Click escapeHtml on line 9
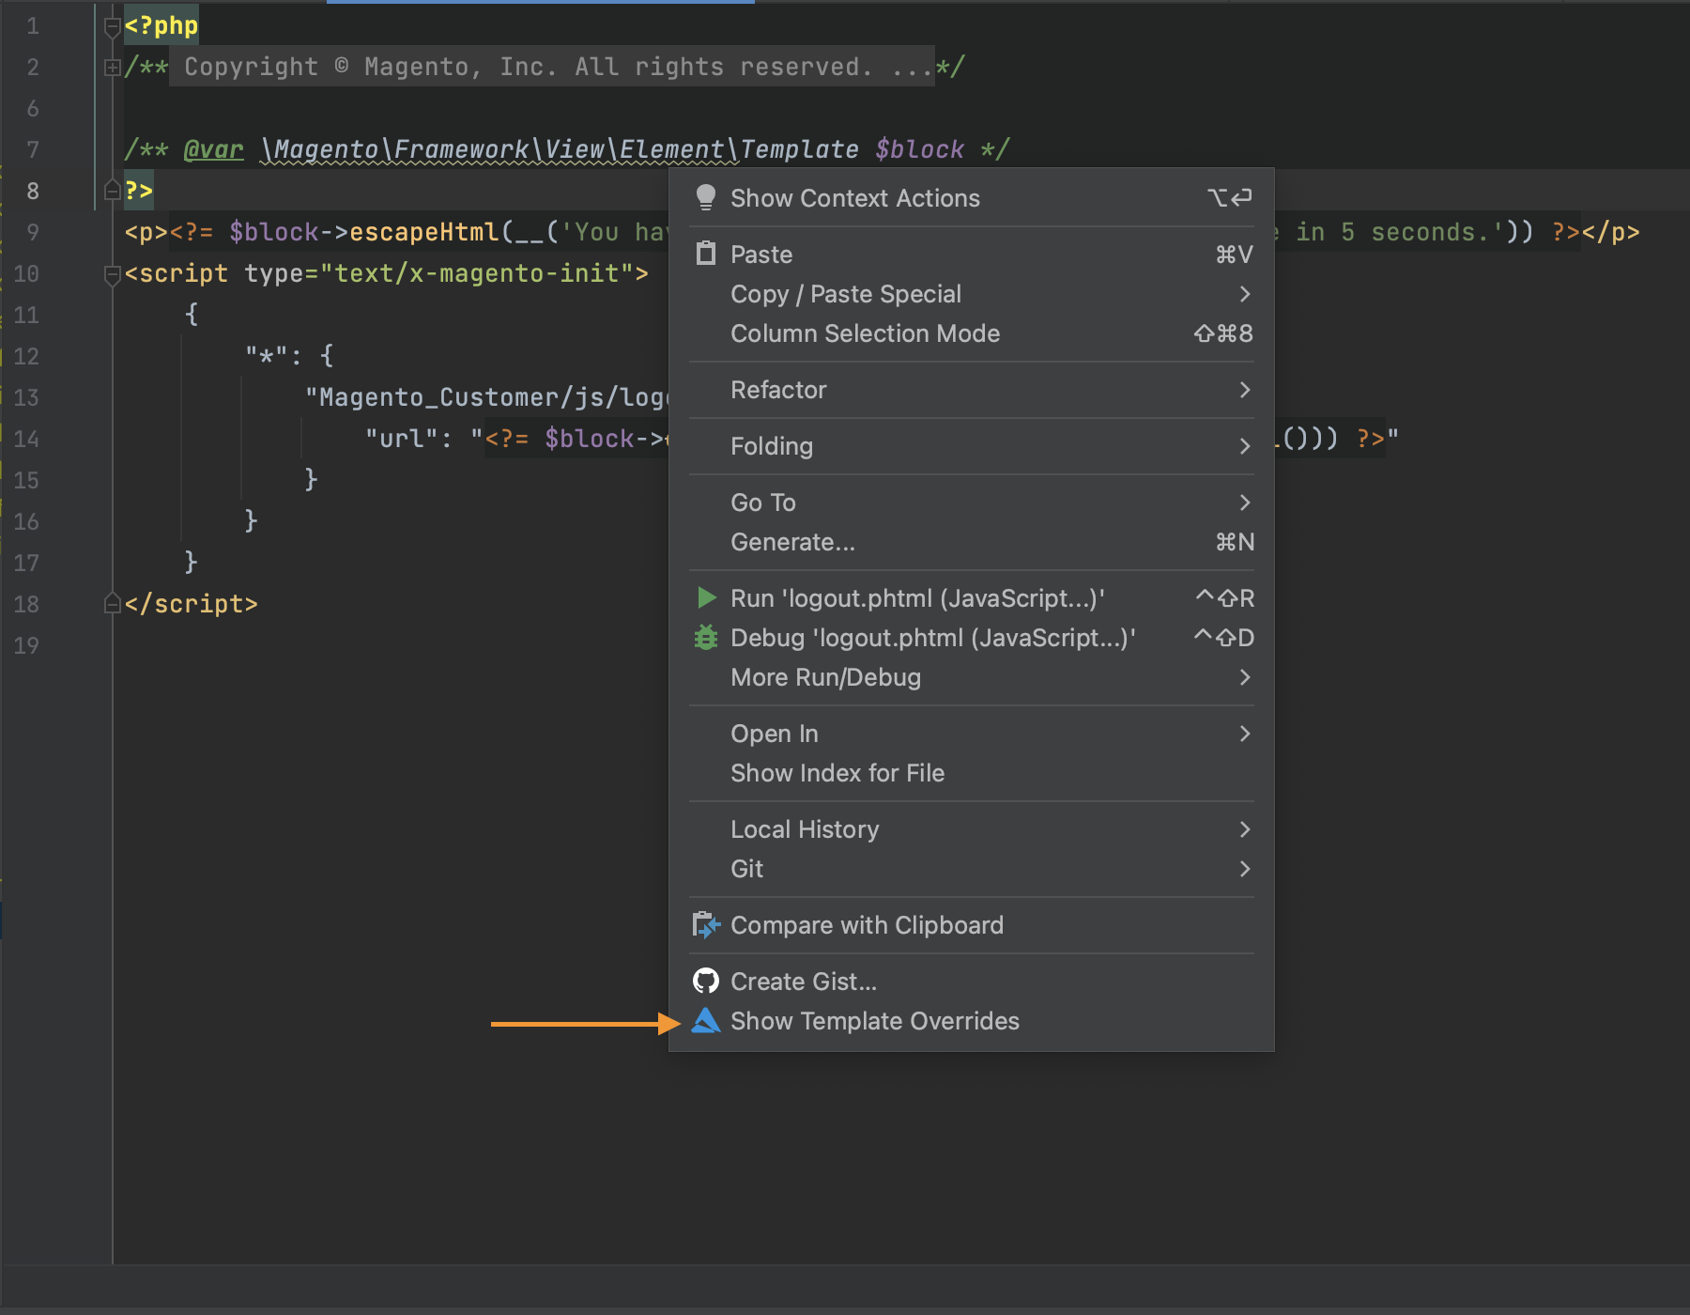This screenshot has width=1690, height=1315. [424, 232]
